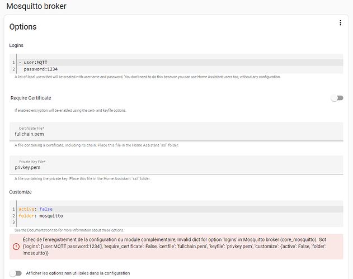
Task: Click the empty third line of Customize editor
Action: point(181,223)
